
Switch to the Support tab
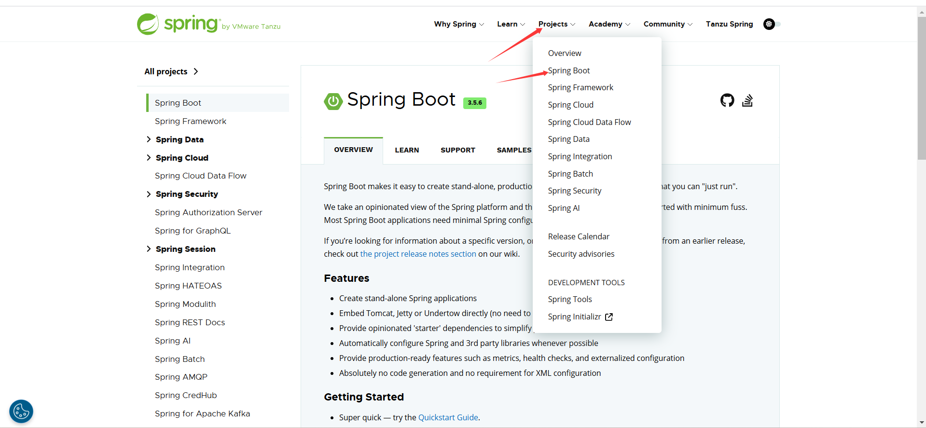(458, 150)
